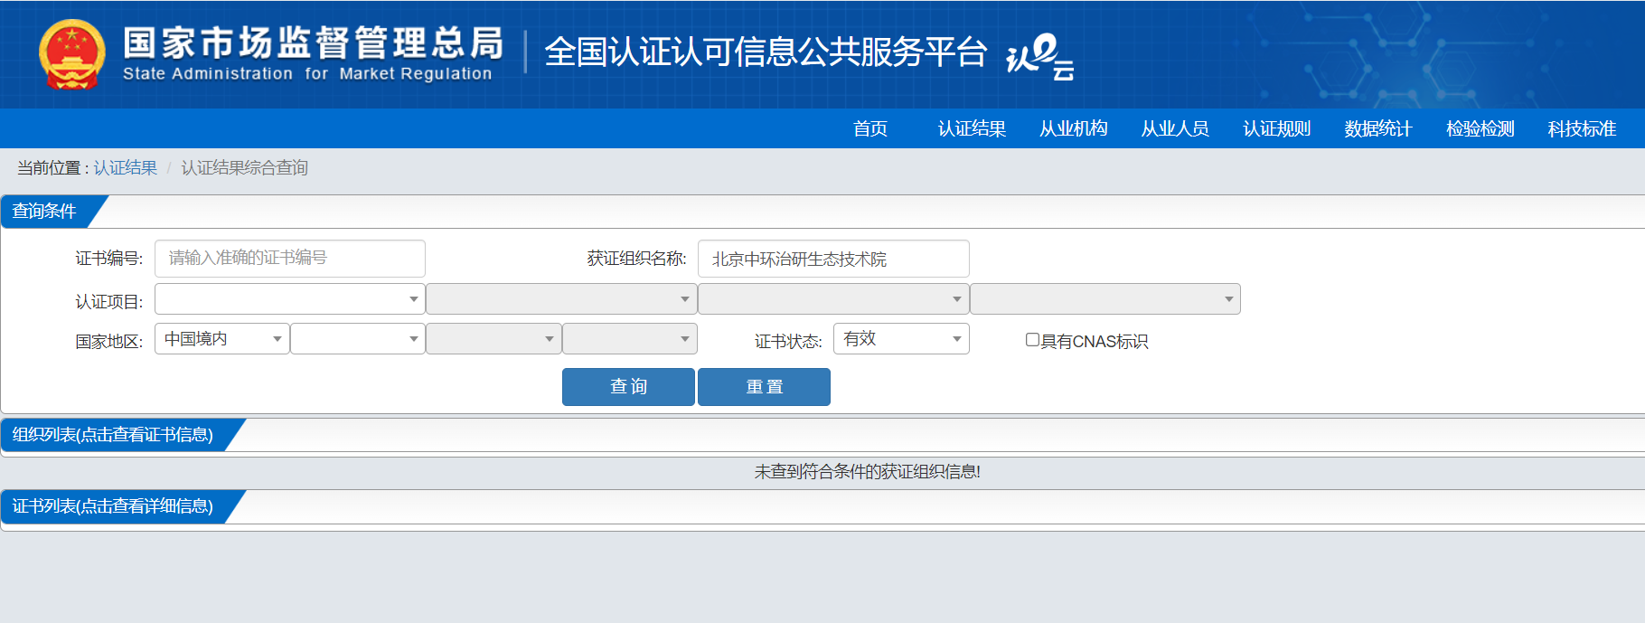Open the 中国境内 country dropdown
The image size is (1645, 623).
click(222, 338)
